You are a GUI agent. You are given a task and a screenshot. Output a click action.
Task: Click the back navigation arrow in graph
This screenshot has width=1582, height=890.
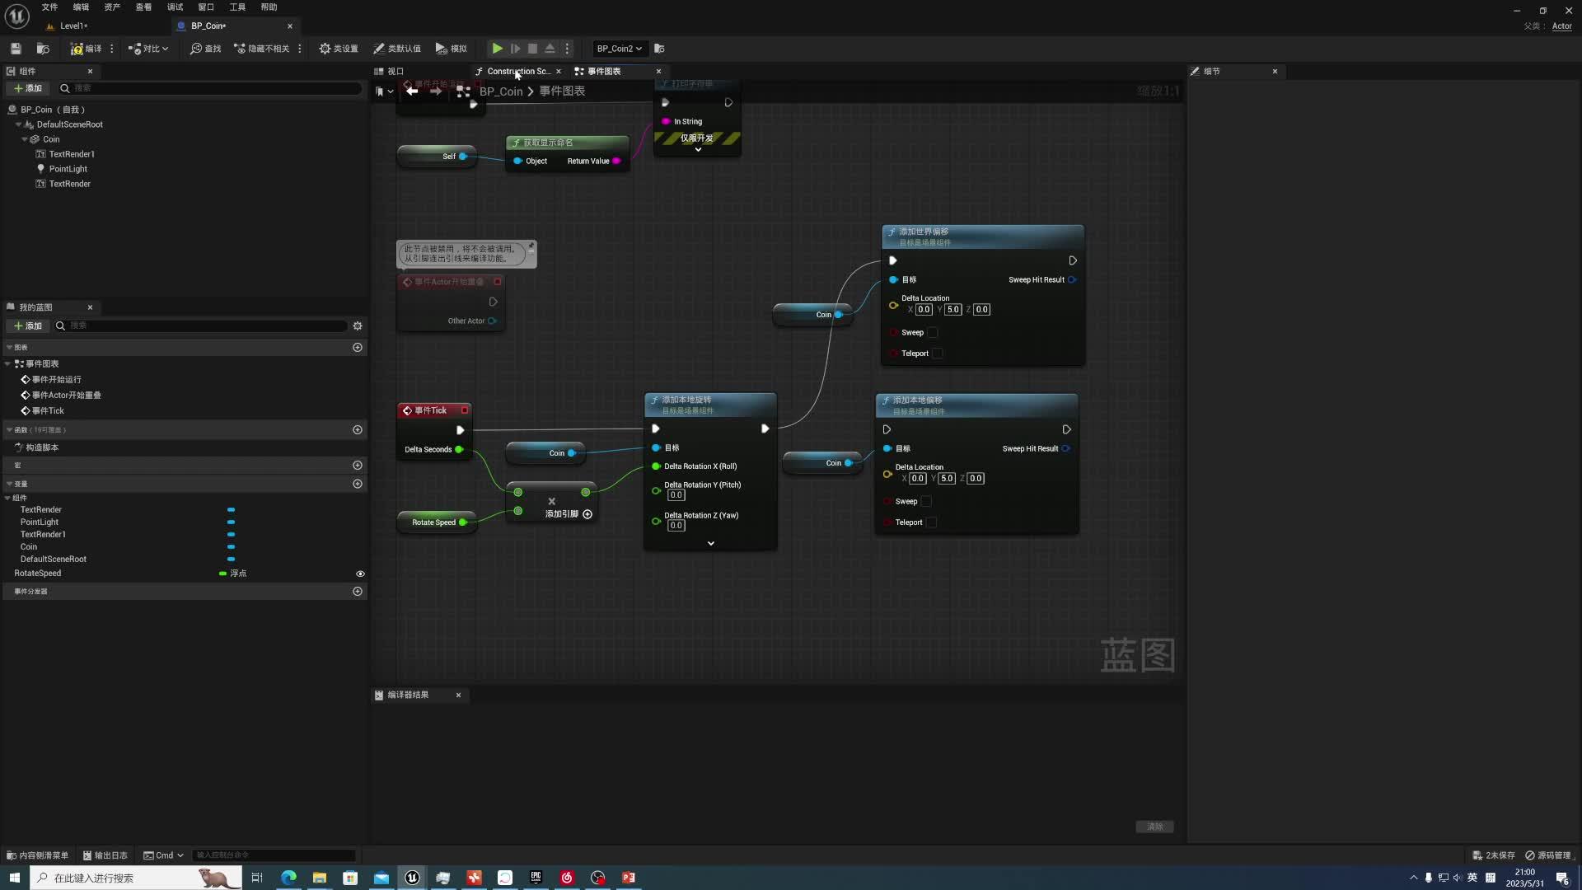(412, 91)
